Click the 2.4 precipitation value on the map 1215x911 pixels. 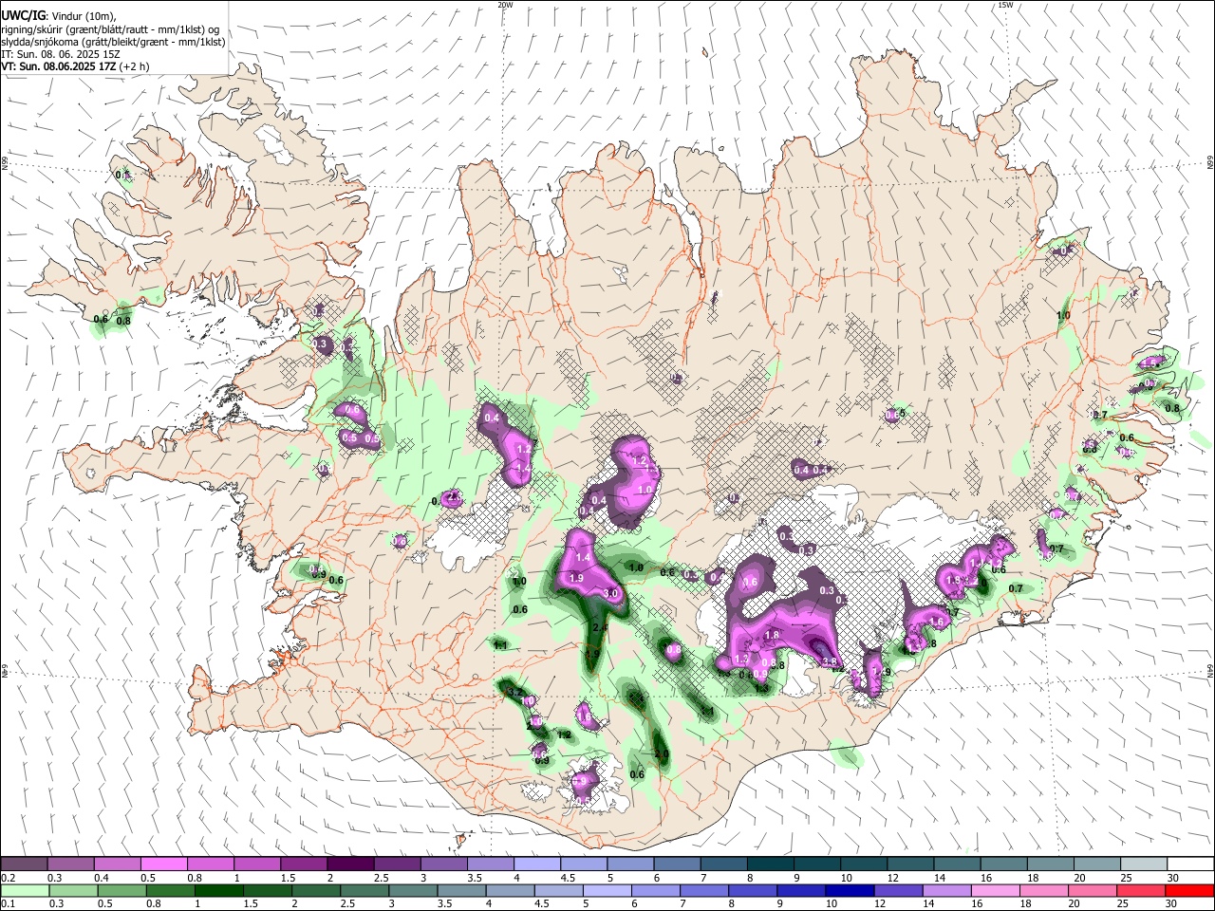[x=600, y=627]
